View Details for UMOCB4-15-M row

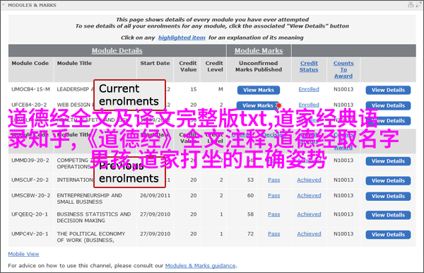tap(388, 90)
